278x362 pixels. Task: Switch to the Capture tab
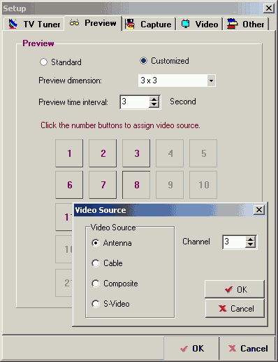149,25
